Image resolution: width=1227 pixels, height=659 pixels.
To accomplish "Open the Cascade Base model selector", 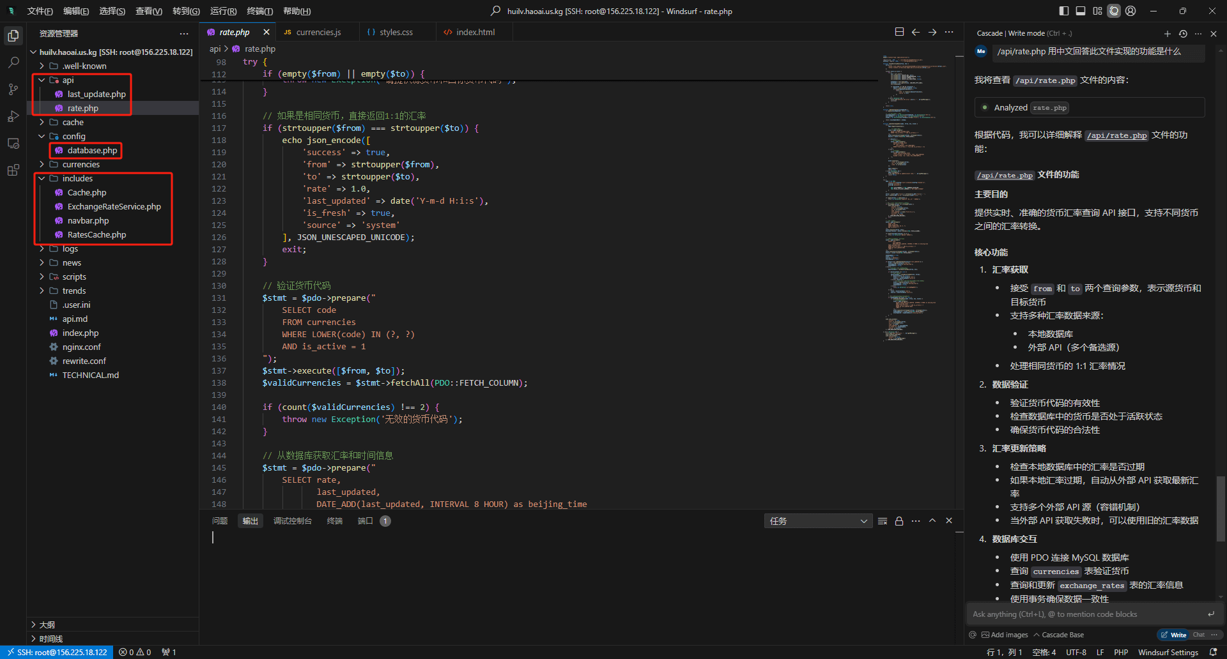I will tap(1058, 635).
